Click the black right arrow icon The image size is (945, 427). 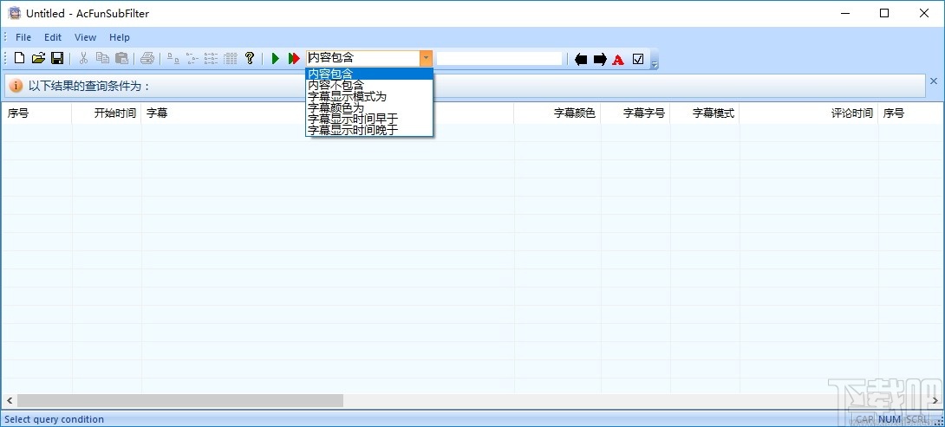tap(600, 59)
